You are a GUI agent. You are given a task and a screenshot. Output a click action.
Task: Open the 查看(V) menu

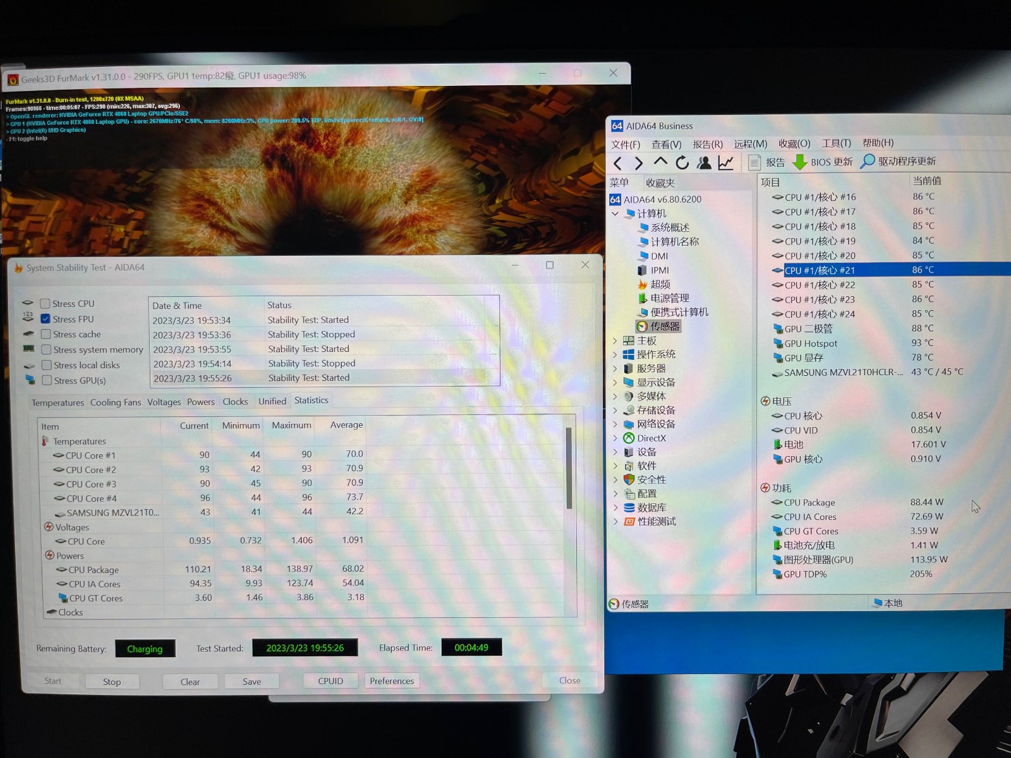tap(667, 145)
